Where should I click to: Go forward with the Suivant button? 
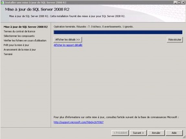pyautogui.click(x=138, y=133)
